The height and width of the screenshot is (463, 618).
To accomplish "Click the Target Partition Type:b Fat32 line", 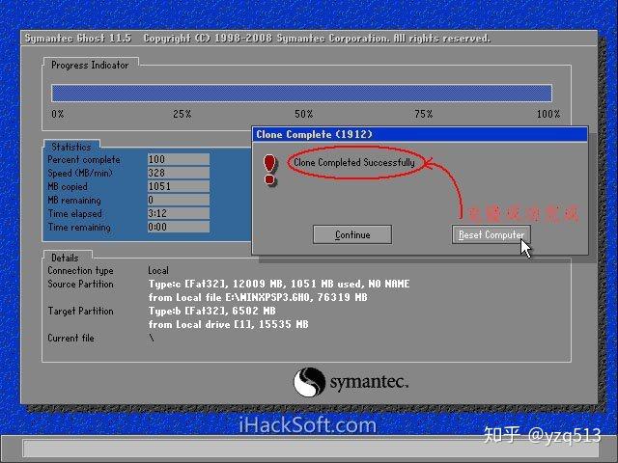I will (212, 311).
